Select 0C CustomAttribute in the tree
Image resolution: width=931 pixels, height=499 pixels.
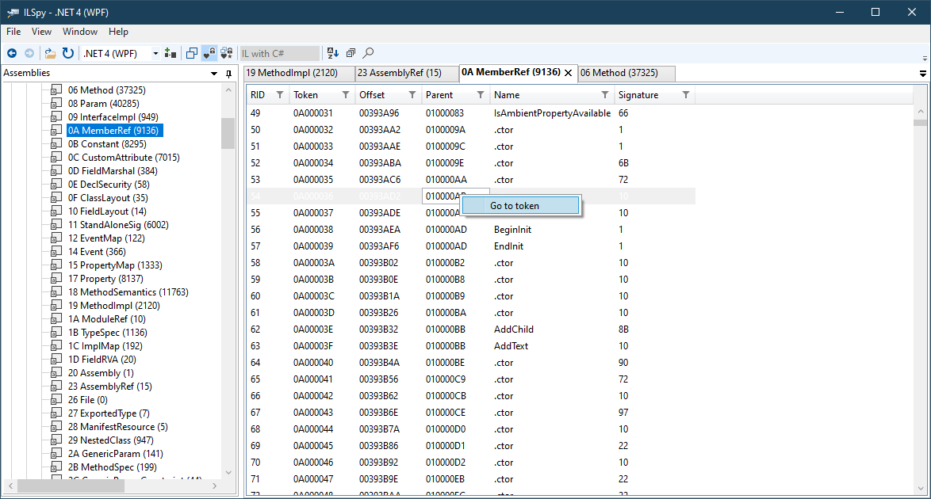(x=123, y=158)
